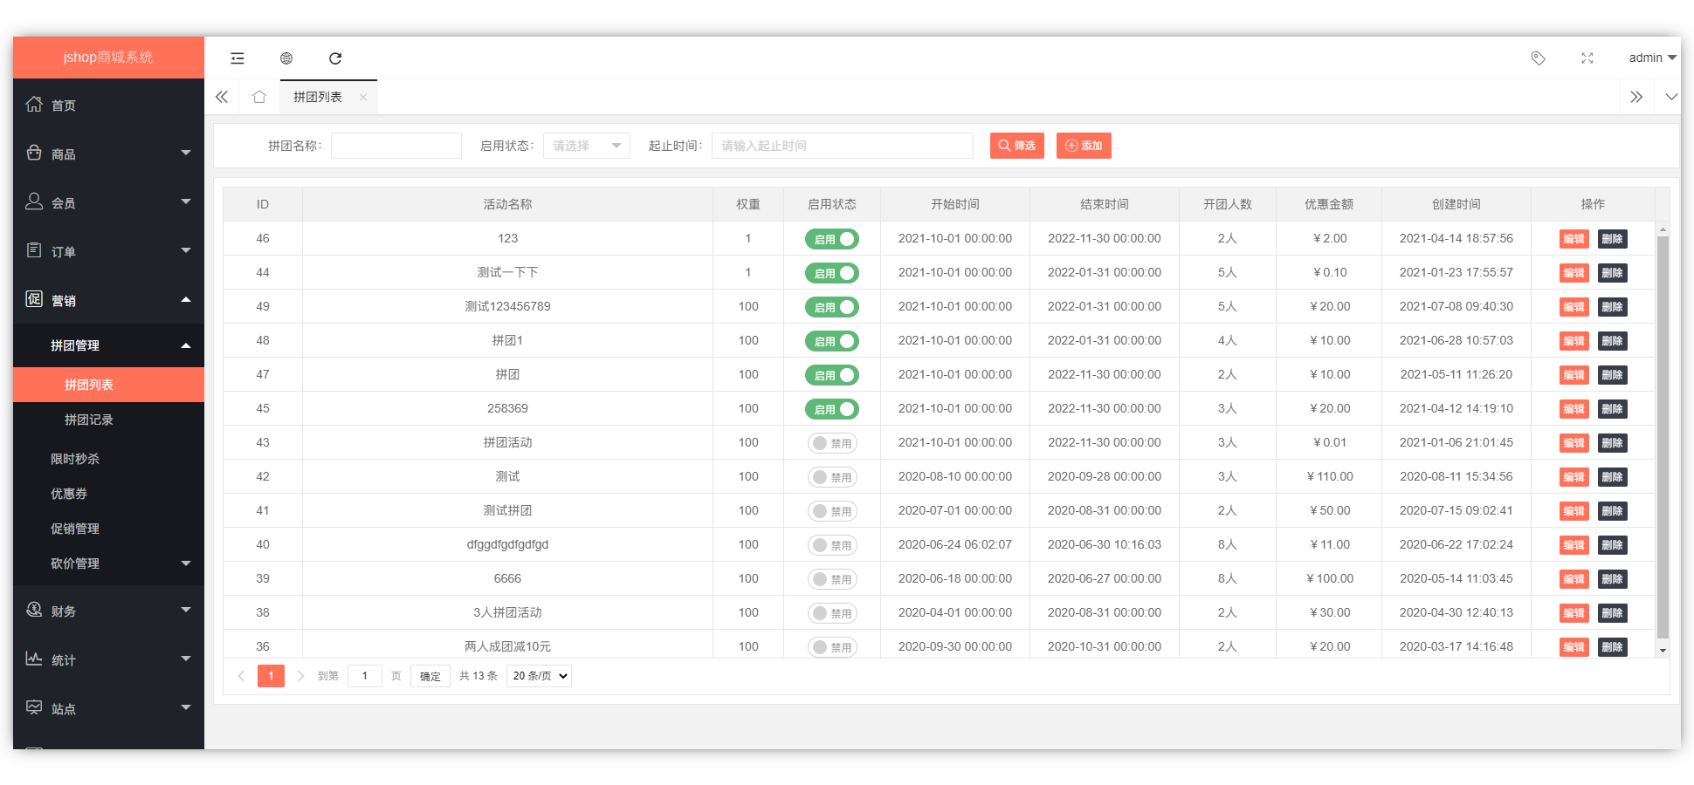Open the tab operations dropdown chevron
The width and height of the screenshot is (1694, 785).
coord(1670,97)
